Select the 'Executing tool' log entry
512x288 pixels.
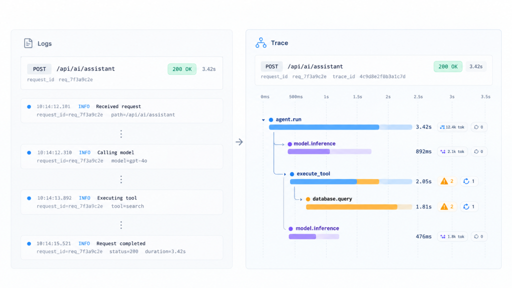tap(122, 202)
